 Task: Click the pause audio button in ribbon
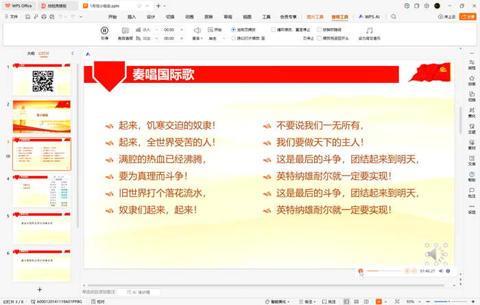tap(104, 31)
